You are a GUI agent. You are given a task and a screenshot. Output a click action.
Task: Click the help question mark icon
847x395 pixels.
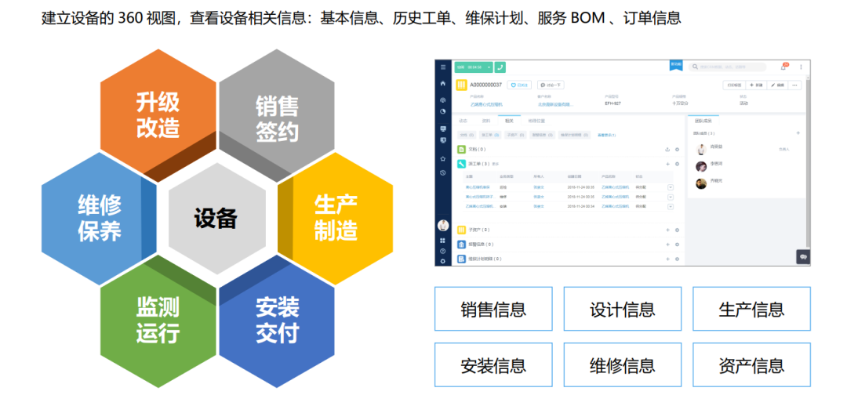(443, 251)
